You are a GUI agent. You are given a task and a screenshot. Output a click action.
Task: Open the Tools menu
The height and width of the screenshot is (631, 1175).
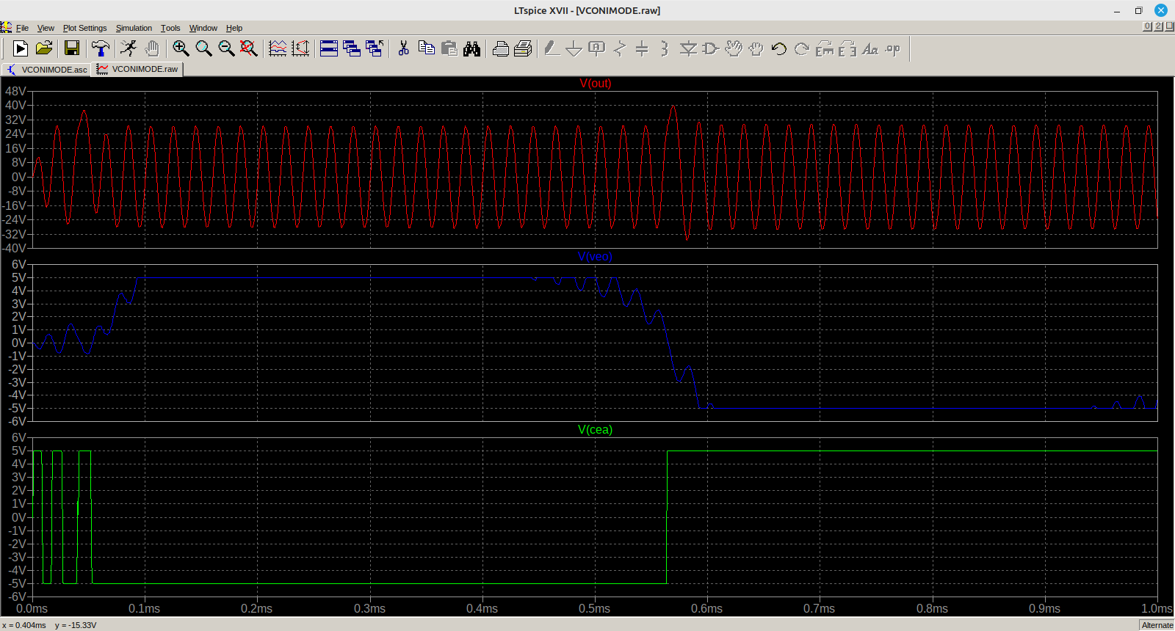click(170, 28)
